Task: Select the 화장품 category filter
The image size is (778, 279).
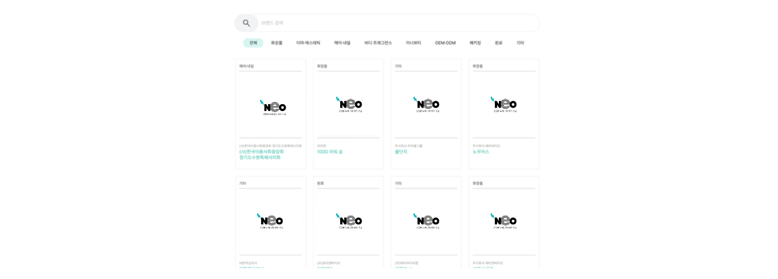Action: [x=277, y=43]
